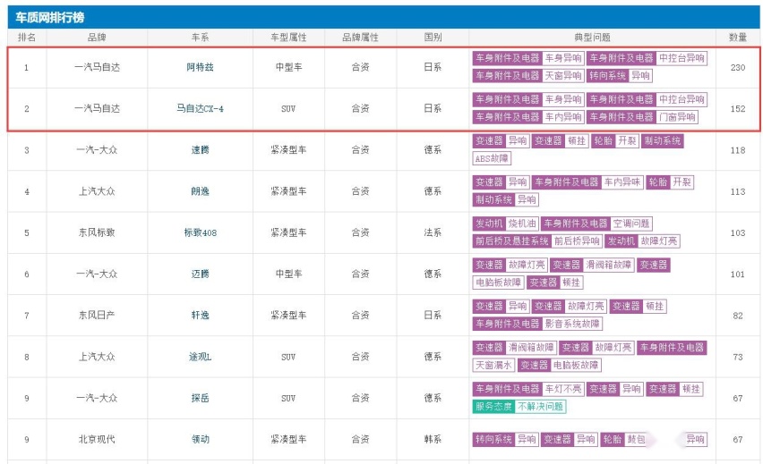Click the quantity 152 cell
The height and width of the screenshot is (464, 763).
tap(738, 109)
